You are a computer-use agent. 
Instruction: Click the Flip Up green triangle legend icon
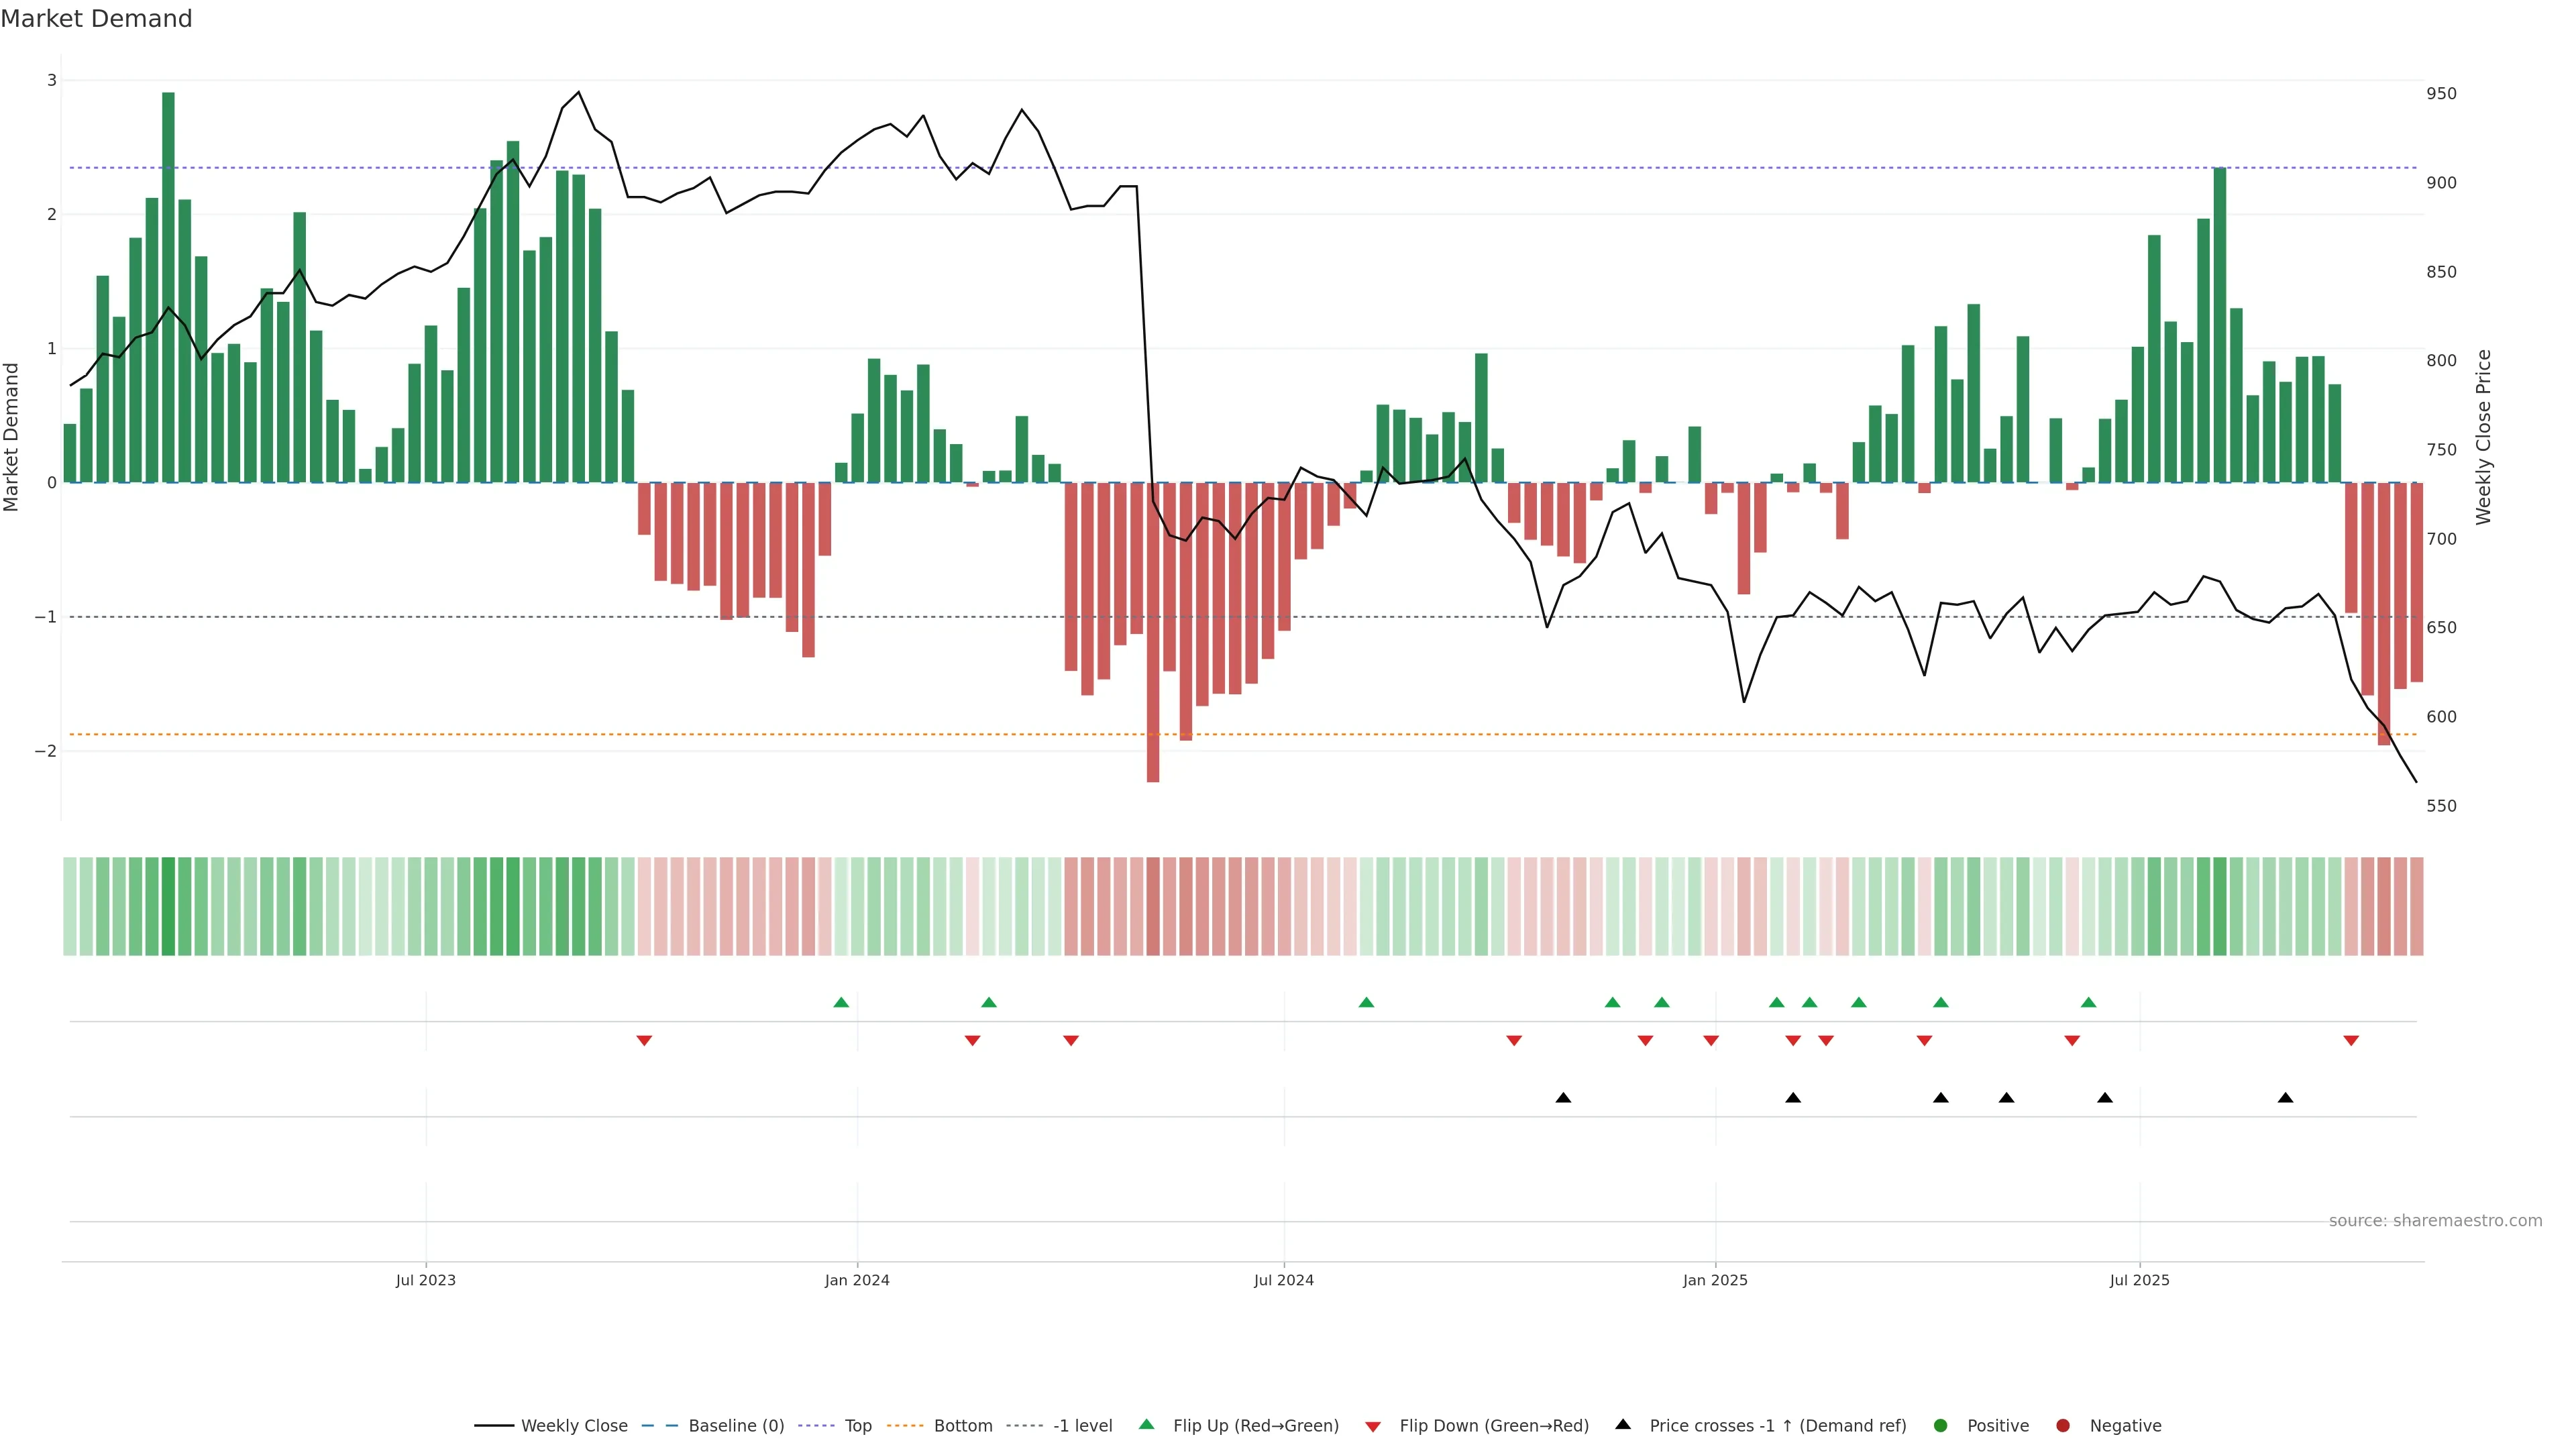[1146, 1424]
